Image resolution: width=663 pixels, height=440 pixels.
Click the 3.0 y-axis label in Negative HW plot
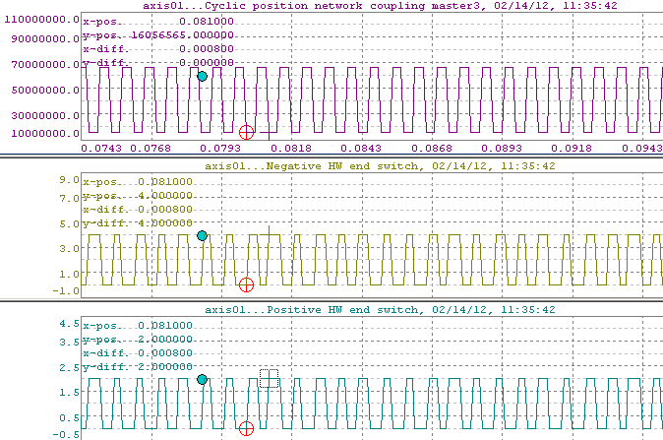point(69,248)
